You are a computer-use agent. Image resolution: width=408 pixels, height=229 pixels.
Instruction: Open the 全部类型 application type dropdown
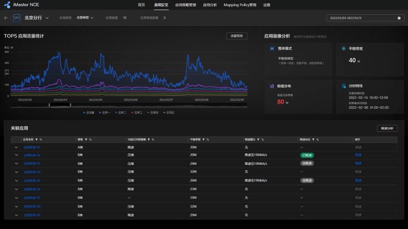point(85,18)
